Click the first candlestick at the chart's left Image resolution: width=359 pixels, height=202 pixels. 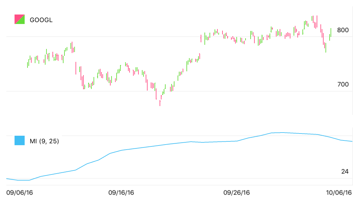click(27, 65)
